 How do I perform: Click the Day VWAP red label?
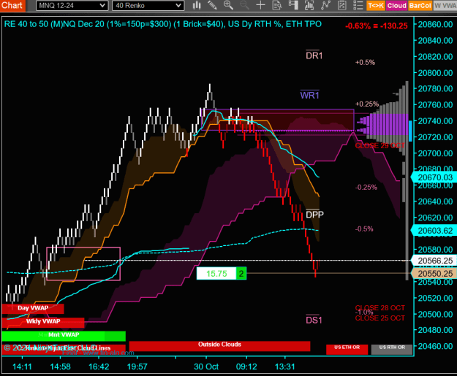(x=33, y=308)
